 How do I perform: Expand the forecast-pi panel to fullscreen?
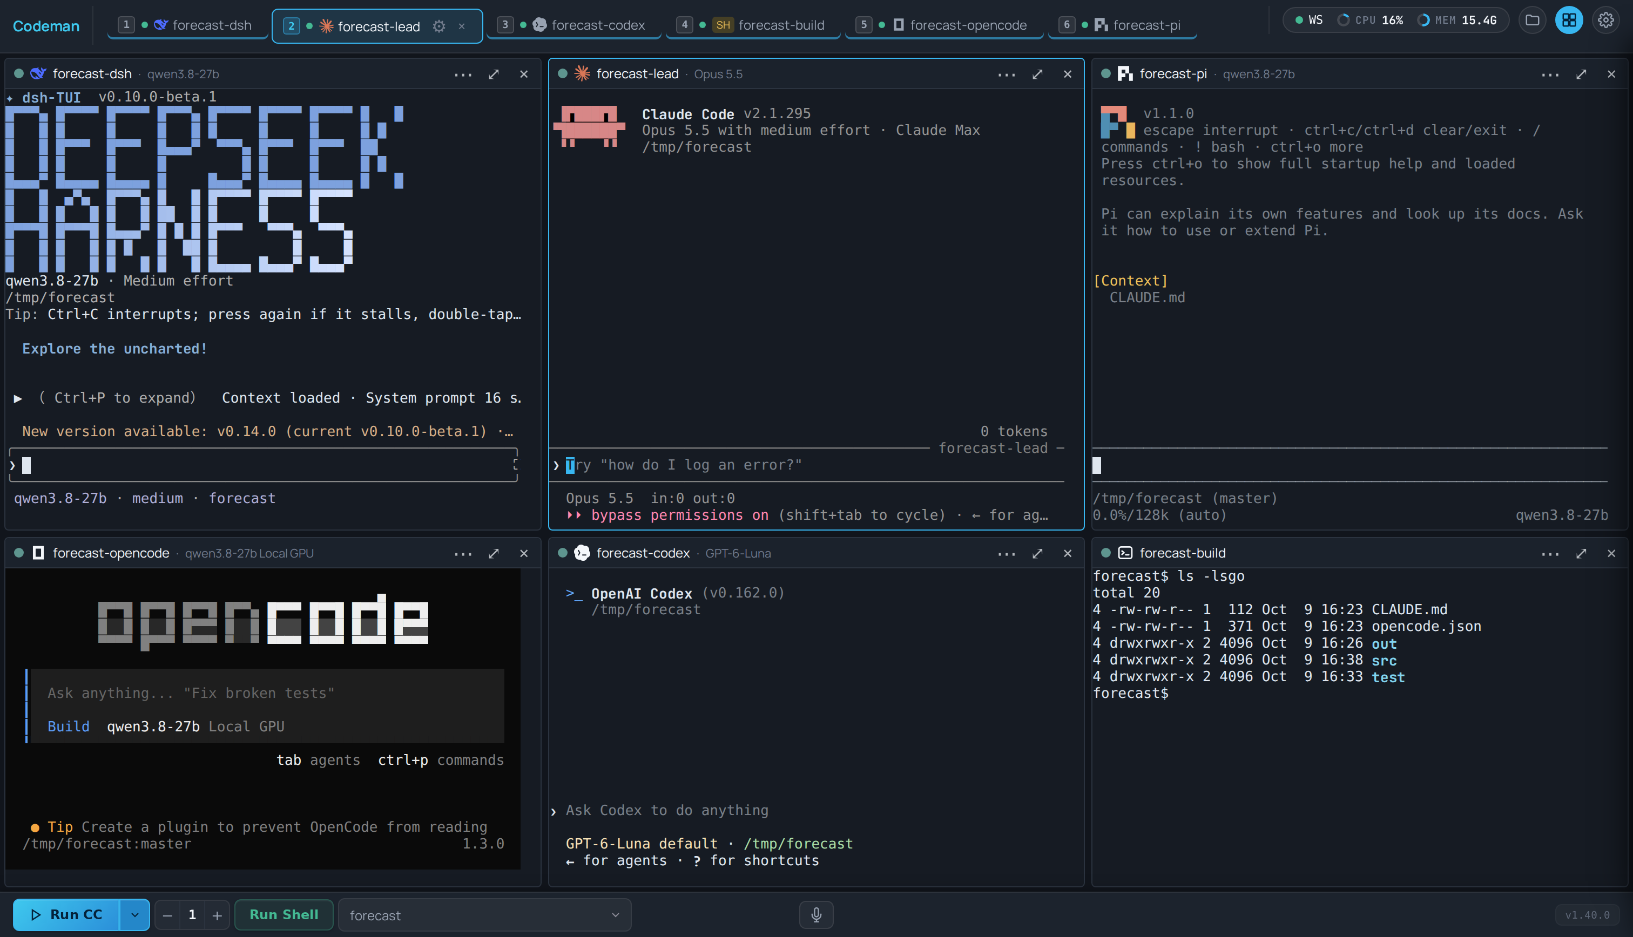pos(1581,74)
